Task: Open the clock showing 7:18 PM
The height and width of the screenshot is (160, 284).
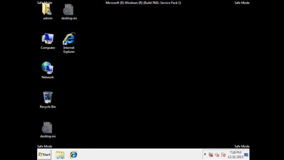Action: (x=236, y=155)
